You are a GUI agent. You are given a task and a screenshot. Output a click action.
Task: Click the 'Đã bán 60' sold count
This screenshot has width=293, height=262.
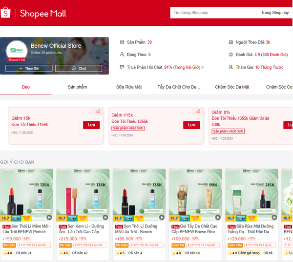click(x=192, y=253)
